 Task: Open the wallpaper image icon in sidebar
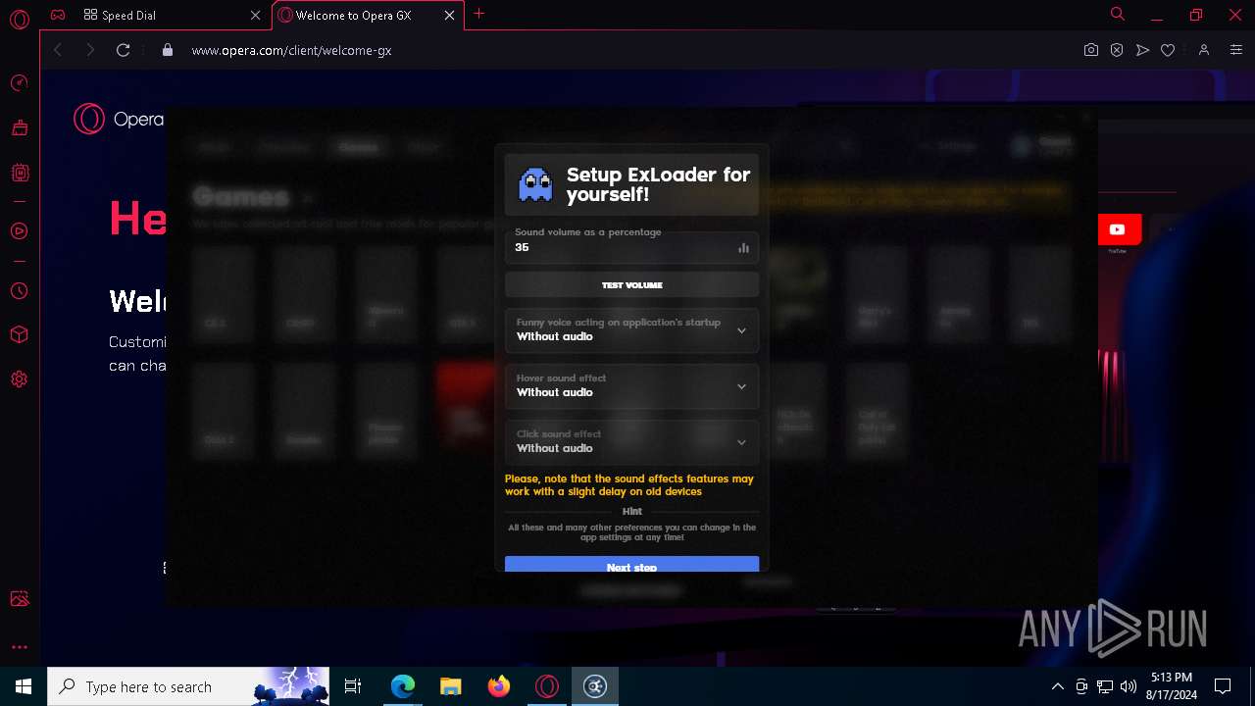click(19, 599)
